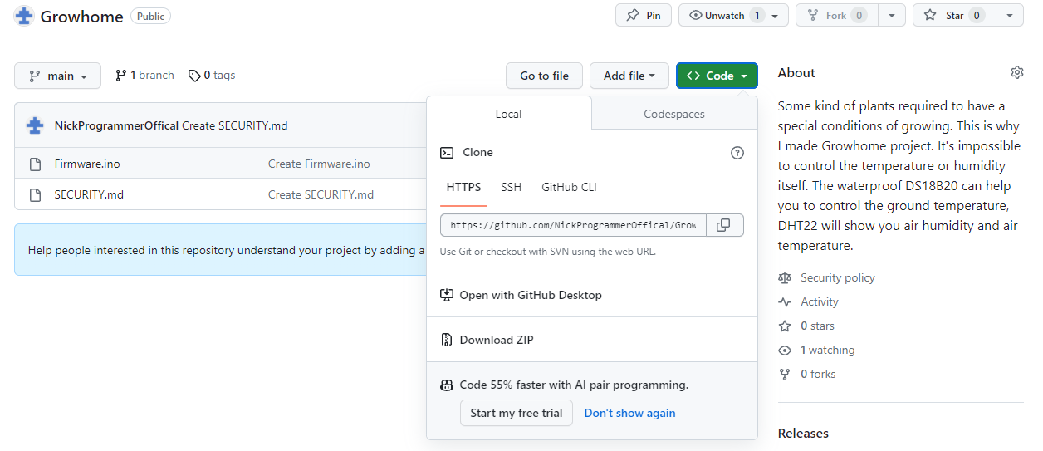
Task: Copy the HTTPS clone URL icon
Action: (724, 225)
